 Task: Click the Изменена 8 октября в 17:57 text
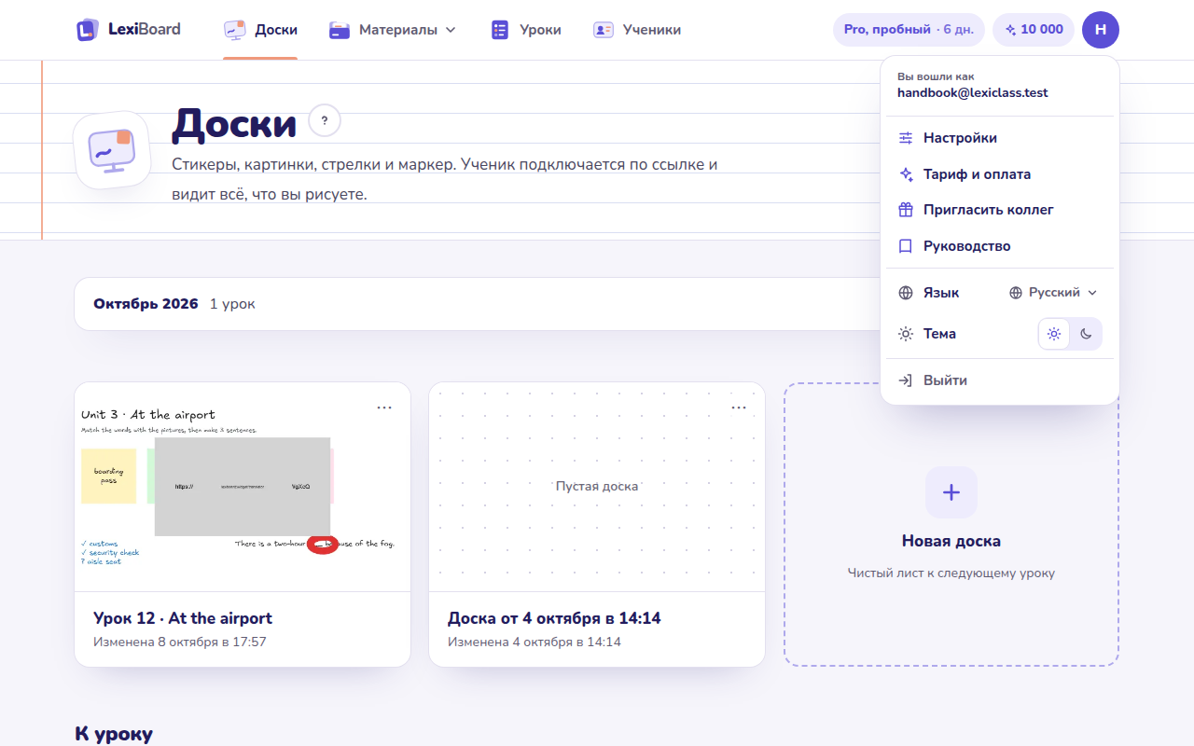pos(180,642)
